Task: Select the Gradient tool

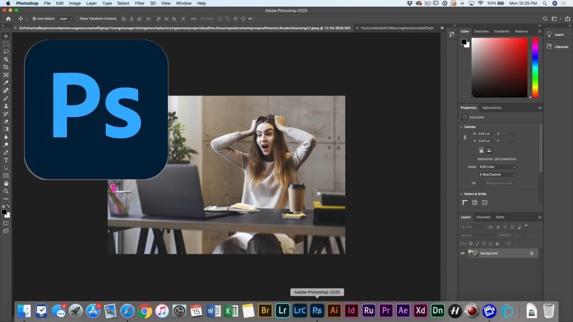Action: [6, 129]
